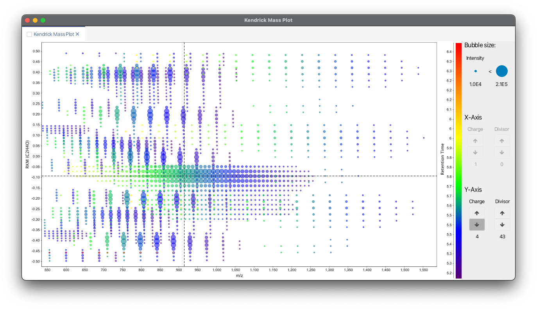This screenshot has height=309, width=537.
Task: Click the X-Axis Charge value 1
Action: click(x=476, y=164)
